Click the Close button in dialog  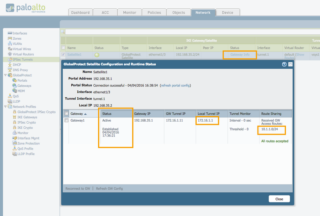279,199
